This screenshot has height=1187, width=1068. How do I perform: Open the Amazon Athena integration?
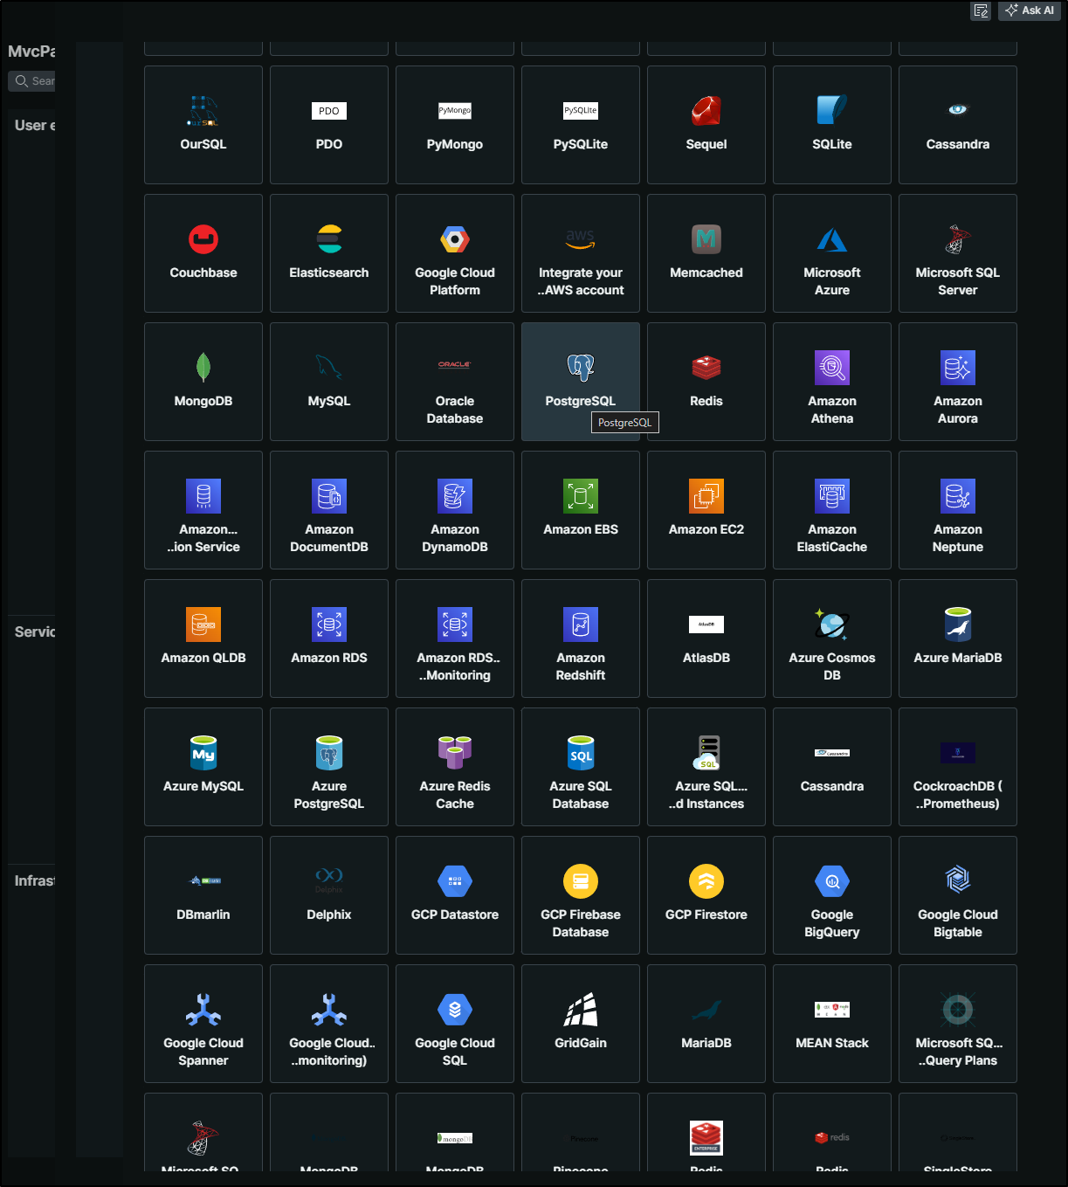832,382
